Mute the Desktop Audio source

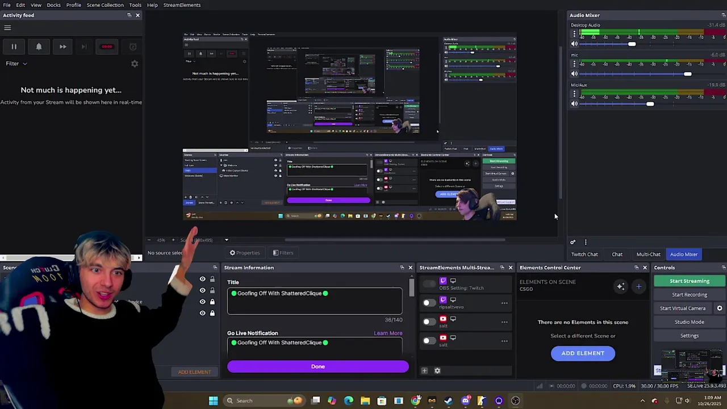point(574,44)
